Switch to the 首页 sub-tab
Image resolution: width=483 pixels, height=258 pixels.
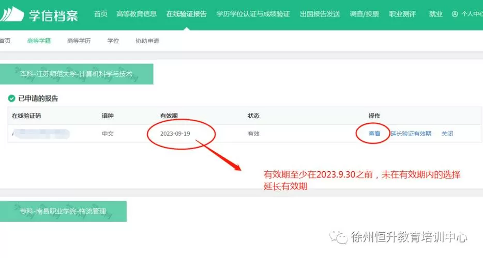[5, 41]
